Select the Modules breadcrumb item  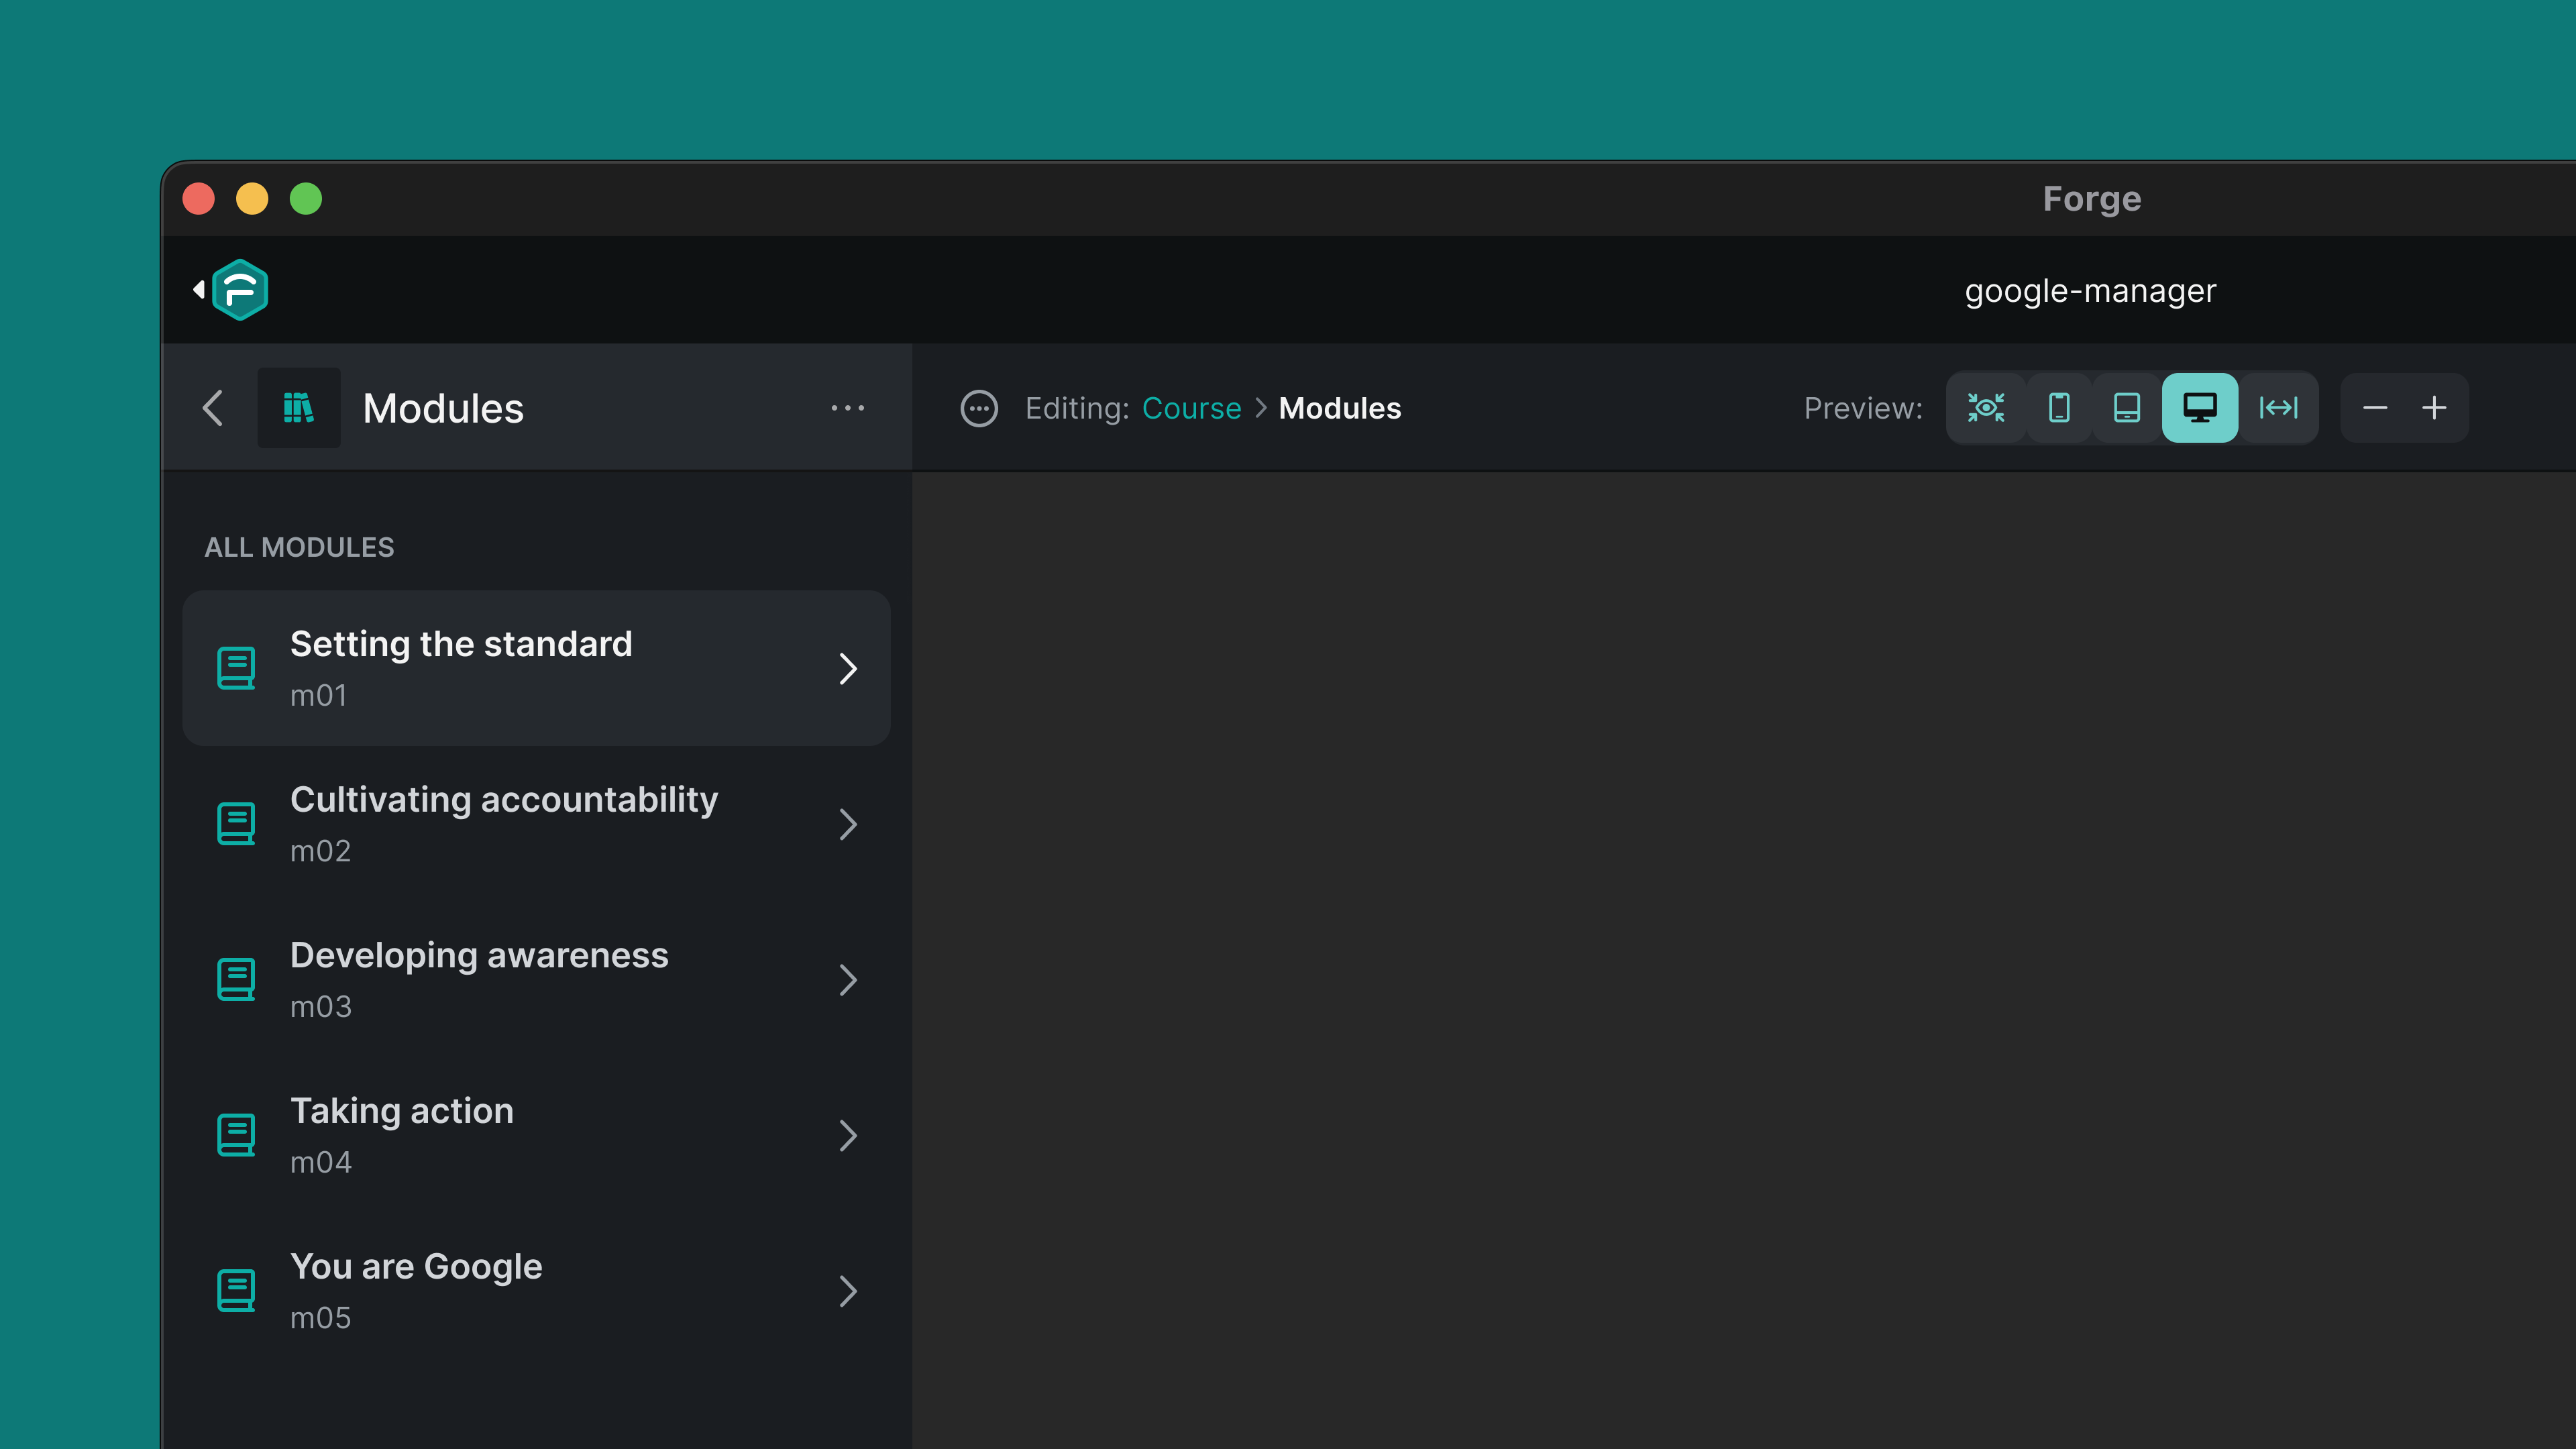tap(1339, 408)
